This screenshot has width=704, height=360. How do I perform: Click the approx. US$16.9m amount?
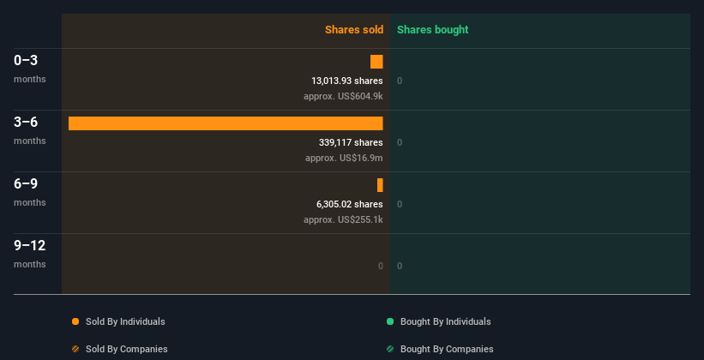(344, 158)
